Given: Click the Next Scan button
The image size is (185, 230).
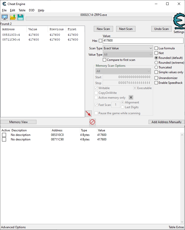Looking at the screenshot, I should coord(126,29).
